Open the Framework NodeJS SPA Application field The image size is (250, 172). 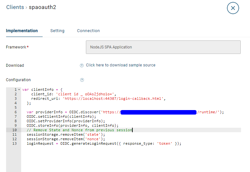click(163, 47)
